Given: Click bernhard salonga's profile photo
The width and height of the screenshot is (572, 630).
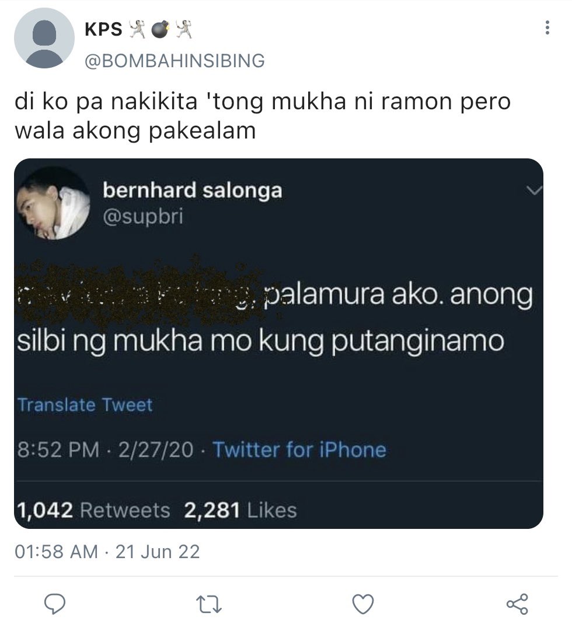Looking at the screenshot, I should pyautogui.click(x=53, y=203).
